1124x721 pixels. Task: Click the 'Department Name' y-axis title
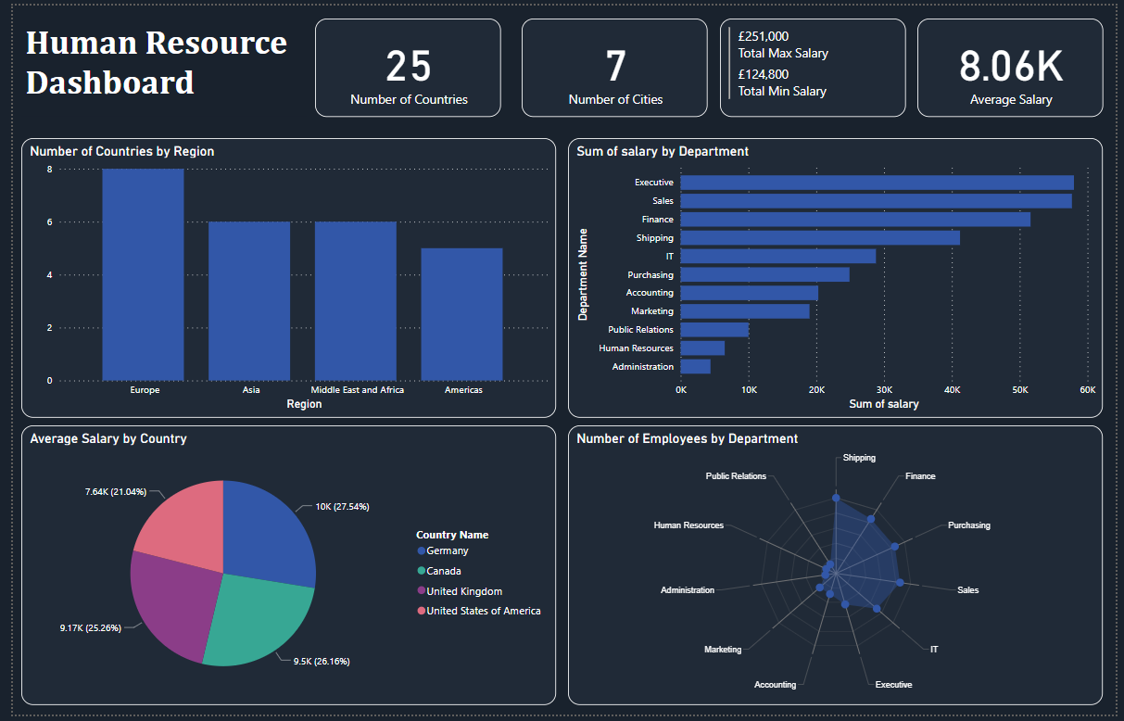click(583, 274)
